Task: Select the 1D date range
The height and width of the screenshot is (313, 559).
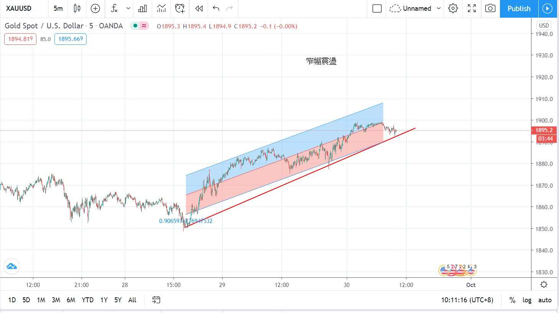Action: [12, 300]
